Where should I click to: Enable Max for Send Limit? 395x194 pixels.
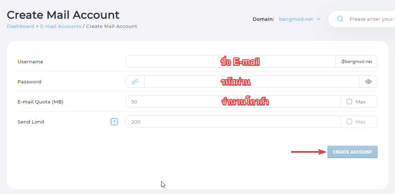coord(349,122)
